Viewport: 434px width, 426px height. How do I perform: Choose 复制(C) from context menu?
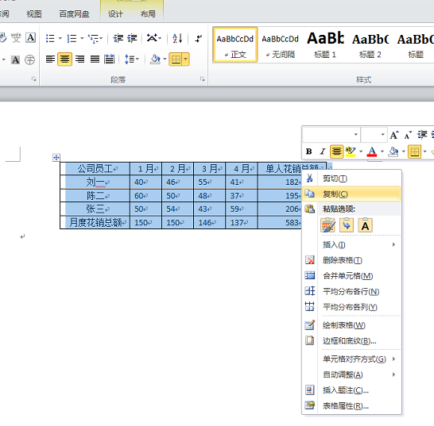[x=351, y=194]
